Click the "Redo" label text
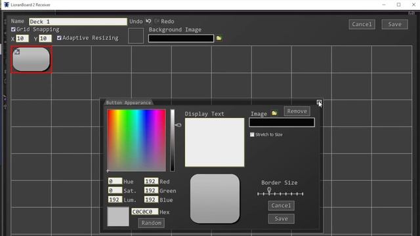The image size is (420, 236). pos(168,22)
